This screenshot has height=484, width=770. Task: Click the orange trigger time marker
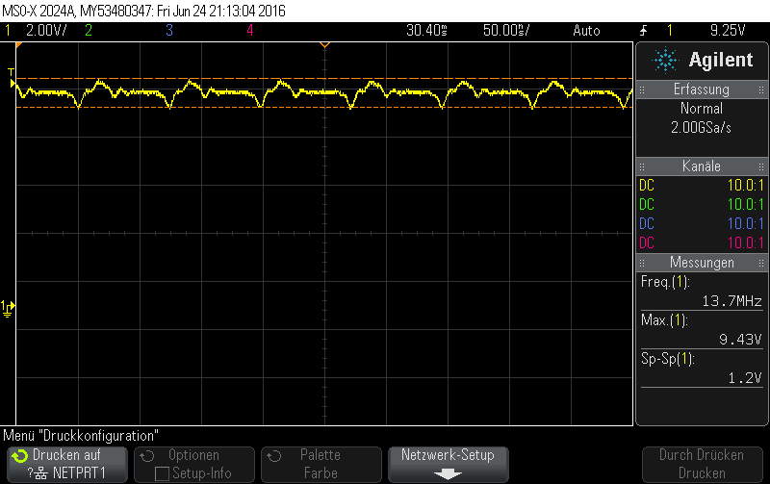click(x=324, y=45)
